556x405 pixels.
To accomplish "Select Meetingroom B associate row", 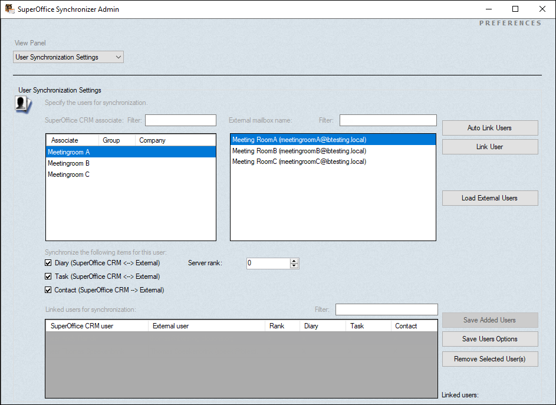I will click(x=131, y=163).
